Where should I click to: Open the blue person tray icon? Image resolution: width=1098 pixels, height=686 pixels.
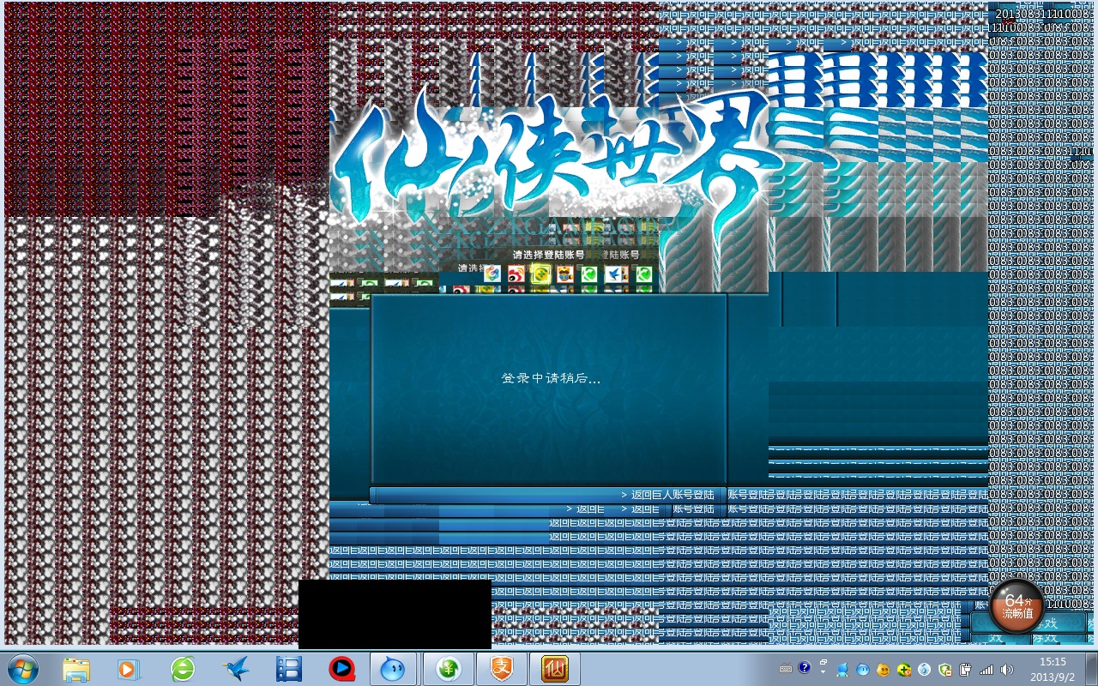(842, 670)
